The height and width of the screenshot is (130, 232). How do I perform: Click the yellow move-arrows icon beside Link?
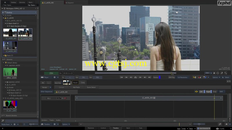pyautogui.click(x=196, y=91)
